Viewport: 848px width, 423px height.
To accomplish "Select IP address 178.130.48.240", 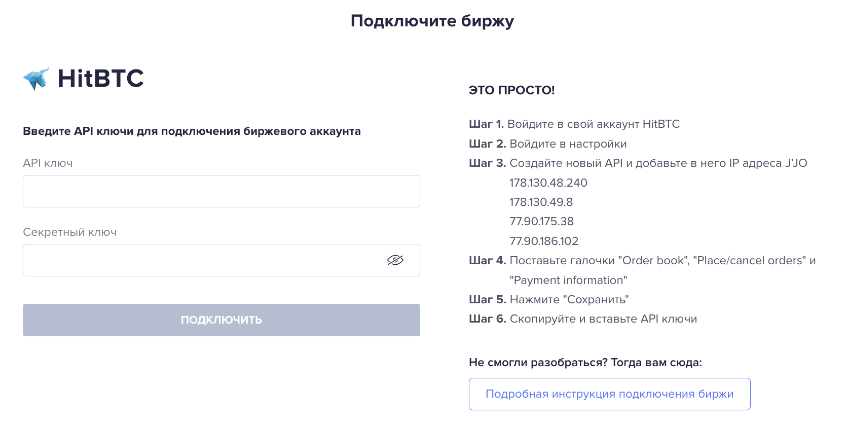I will coord(548,183).
